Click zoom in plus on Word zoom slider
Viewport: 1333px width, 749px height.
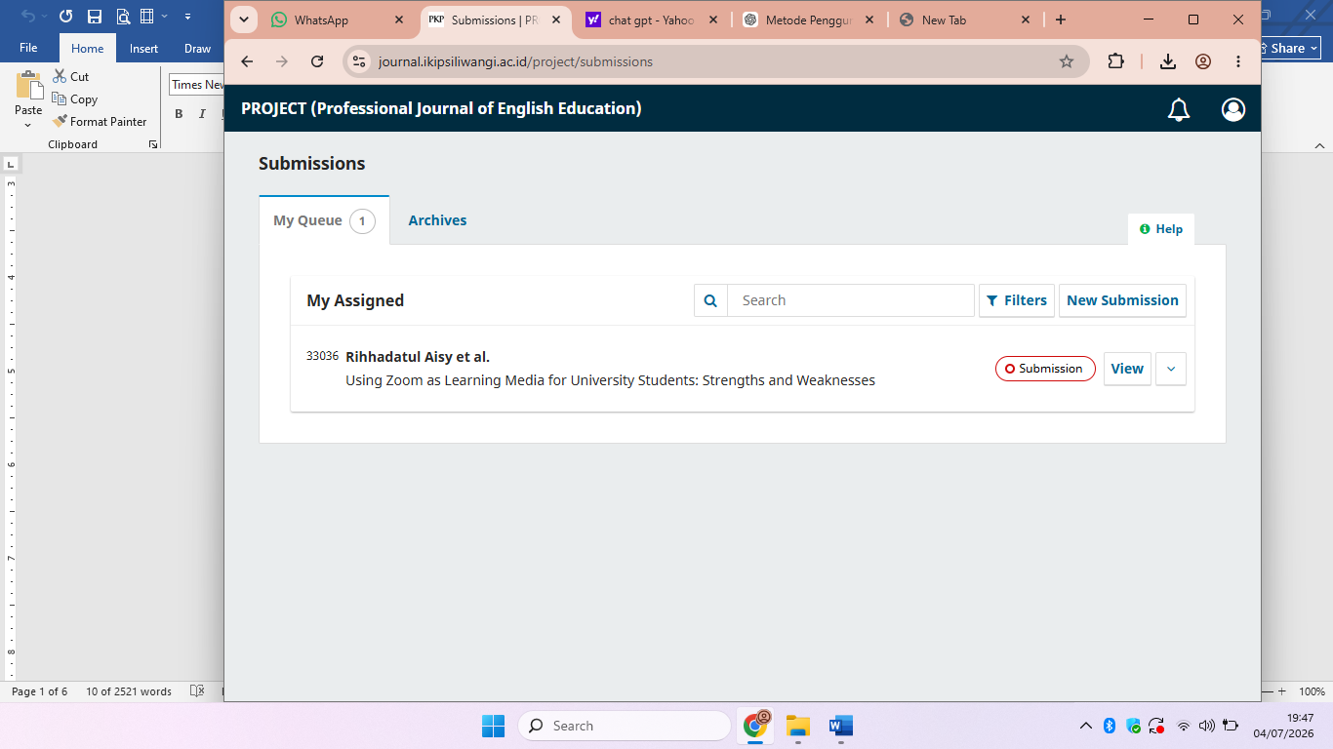1281,690
